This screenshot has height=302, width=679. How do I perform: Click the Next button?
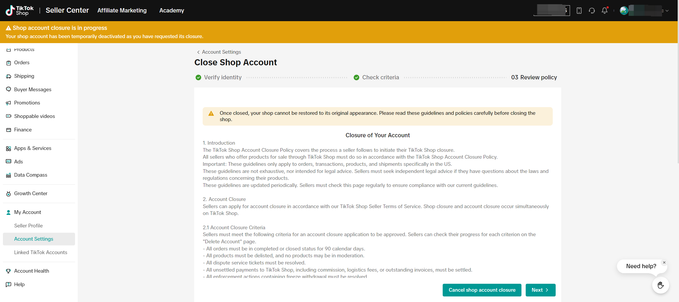[x=540, y=290]
